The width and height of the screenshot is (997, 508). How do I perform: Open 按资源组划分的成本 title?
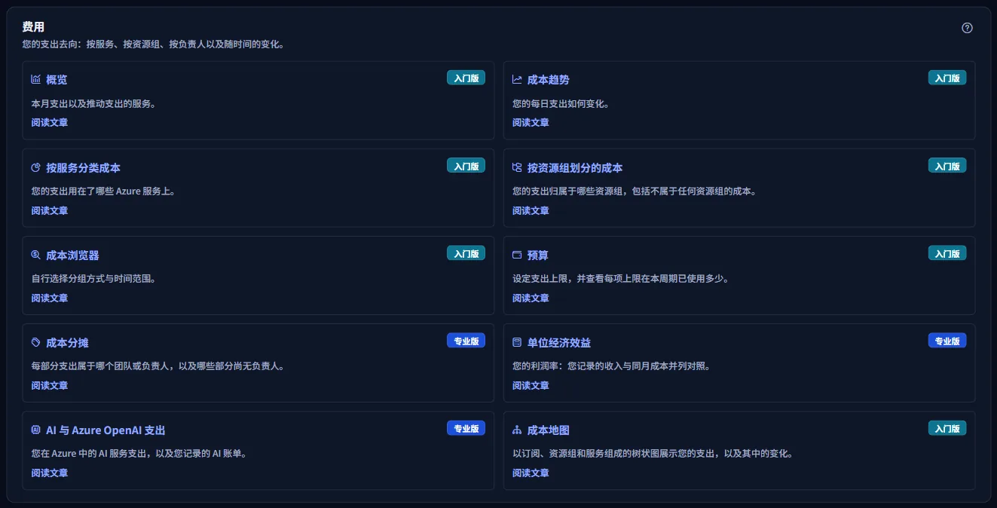coord(575,167)
